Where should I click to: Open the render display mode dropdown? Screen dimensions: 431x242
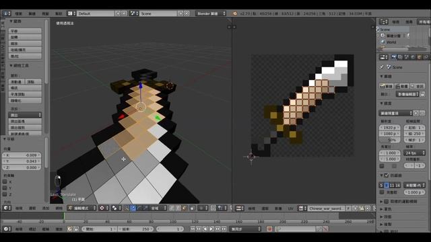[407, 94]
